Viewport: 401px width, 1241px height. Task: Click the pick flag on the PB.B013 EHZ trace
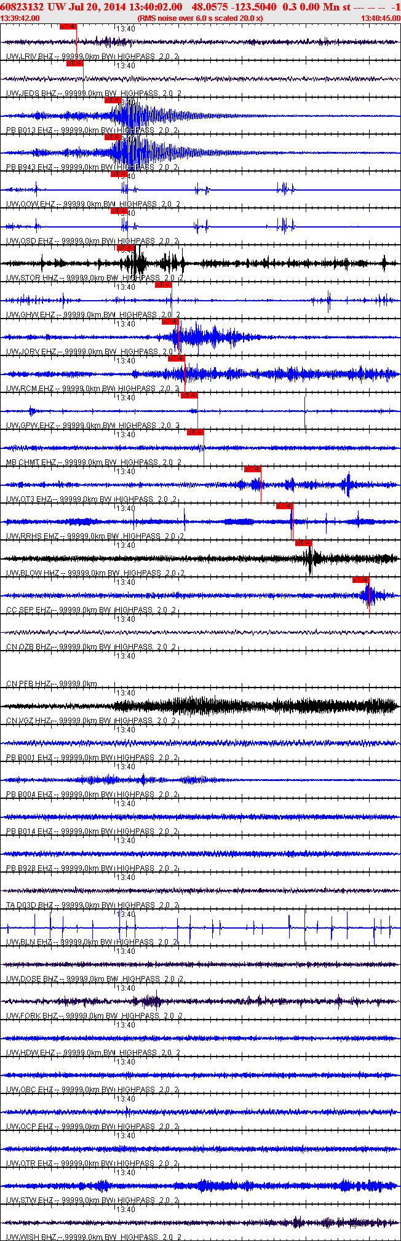pos(113,100)
